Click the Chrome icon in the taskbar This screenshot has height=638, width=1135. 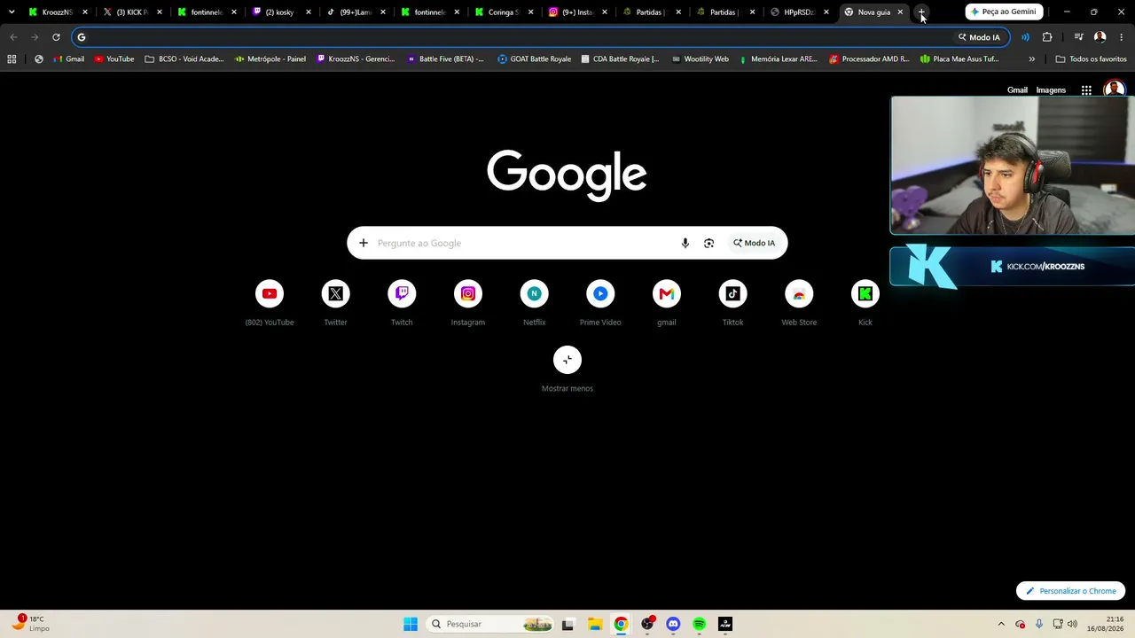[621, 624]
